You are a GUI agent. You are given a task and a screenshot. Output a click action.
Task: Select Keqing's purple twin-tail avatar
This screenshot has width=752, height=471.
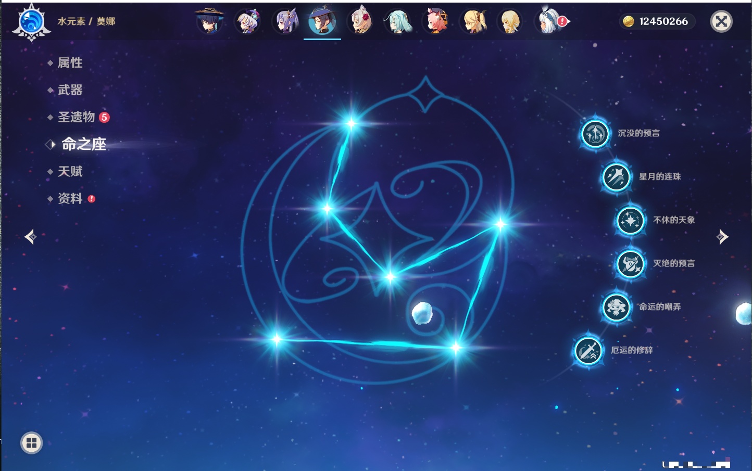click(x=285, y=21)
